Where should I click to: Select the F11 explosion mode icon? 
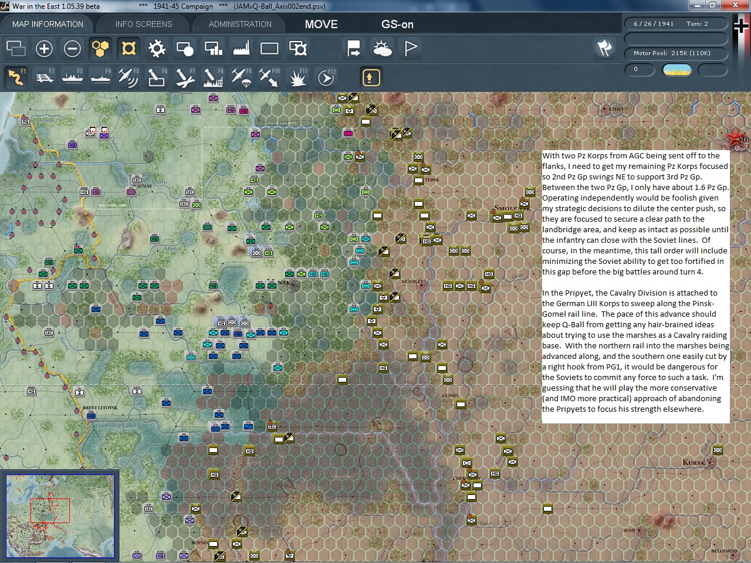[x=297, y=77]
